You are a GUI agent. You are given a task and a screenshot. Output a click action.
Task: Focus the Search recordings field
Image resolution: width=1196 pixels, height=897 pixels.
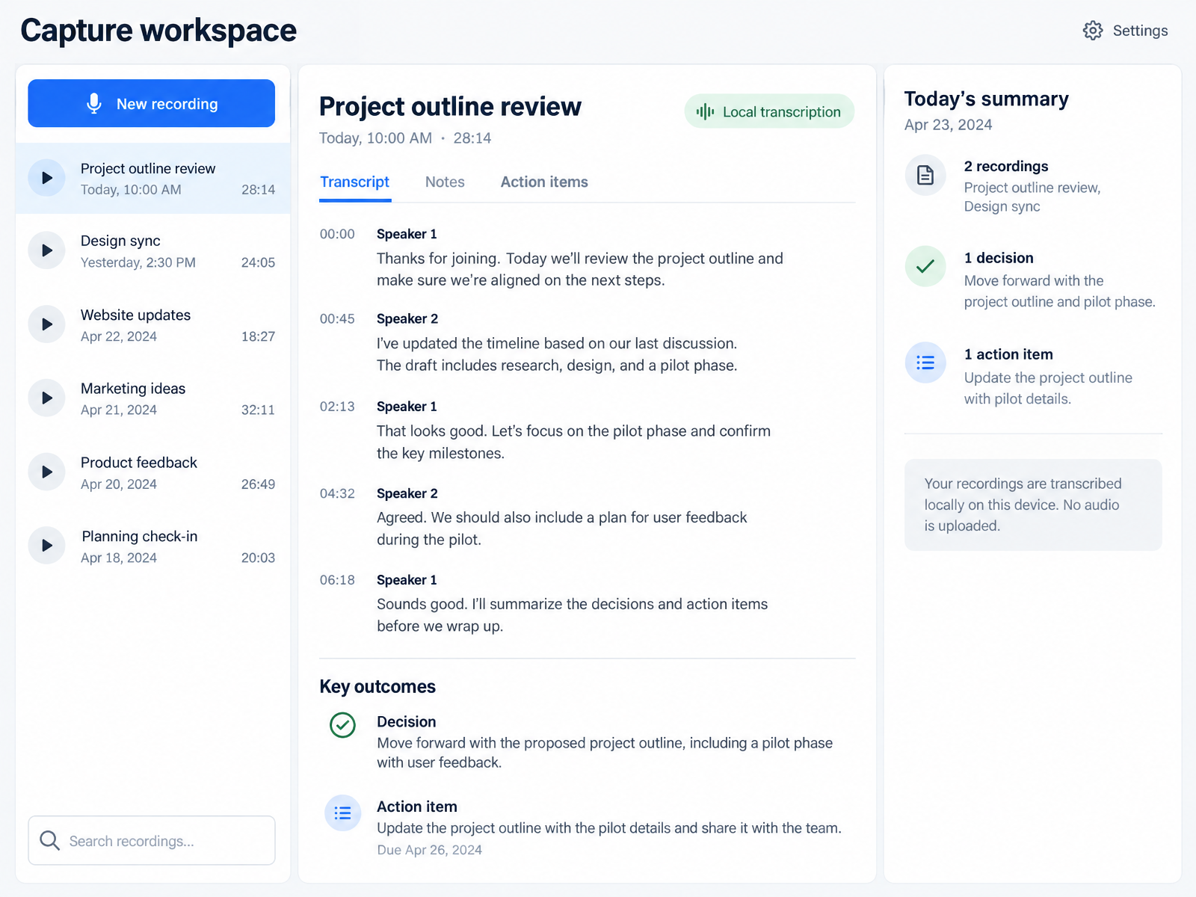click(152, 841)
